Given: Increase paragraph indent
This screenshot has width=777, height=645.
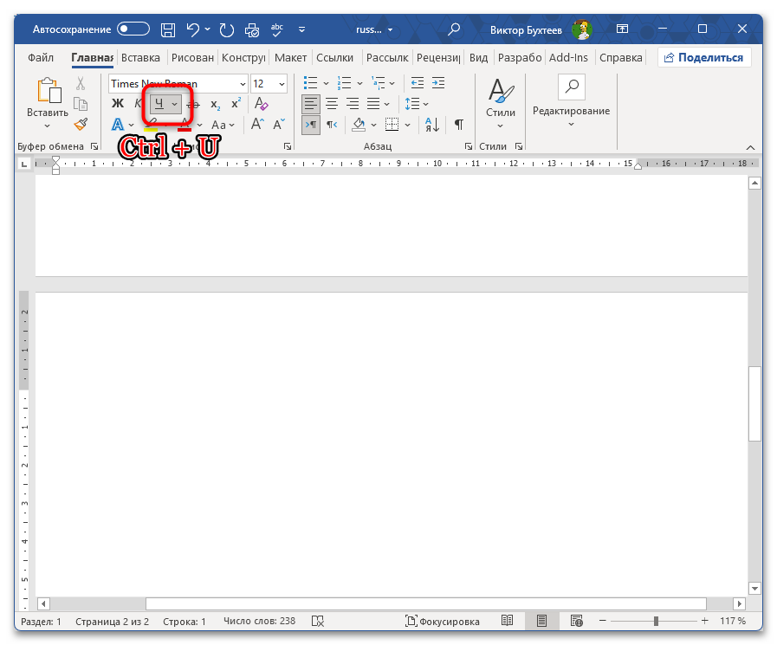Looking at the screenshot, I should coord(438,83).
